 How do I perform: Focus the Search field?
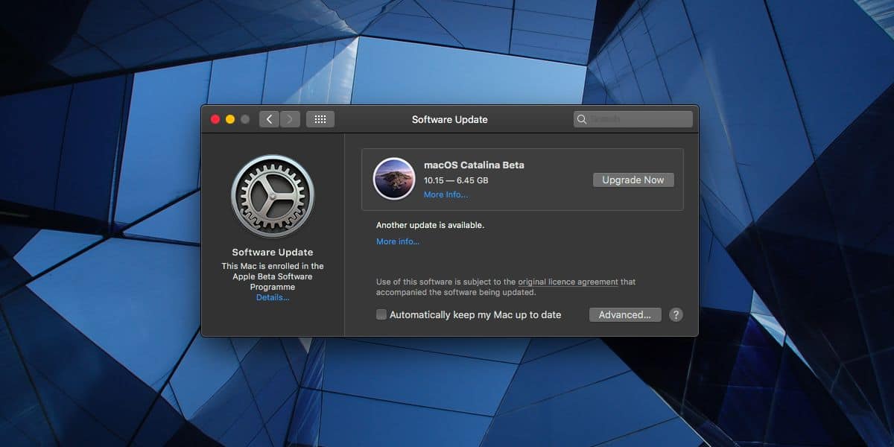pos(633,119)
